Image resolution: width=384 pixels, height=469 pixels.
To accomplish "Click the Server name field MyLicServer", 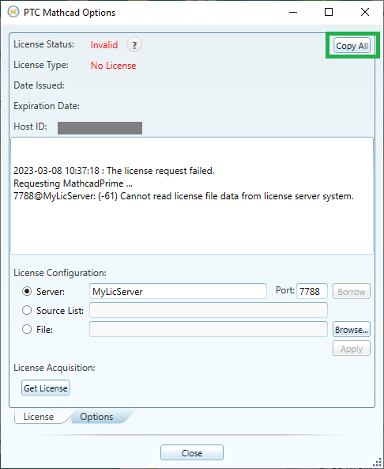I will (x=178, y=291).
